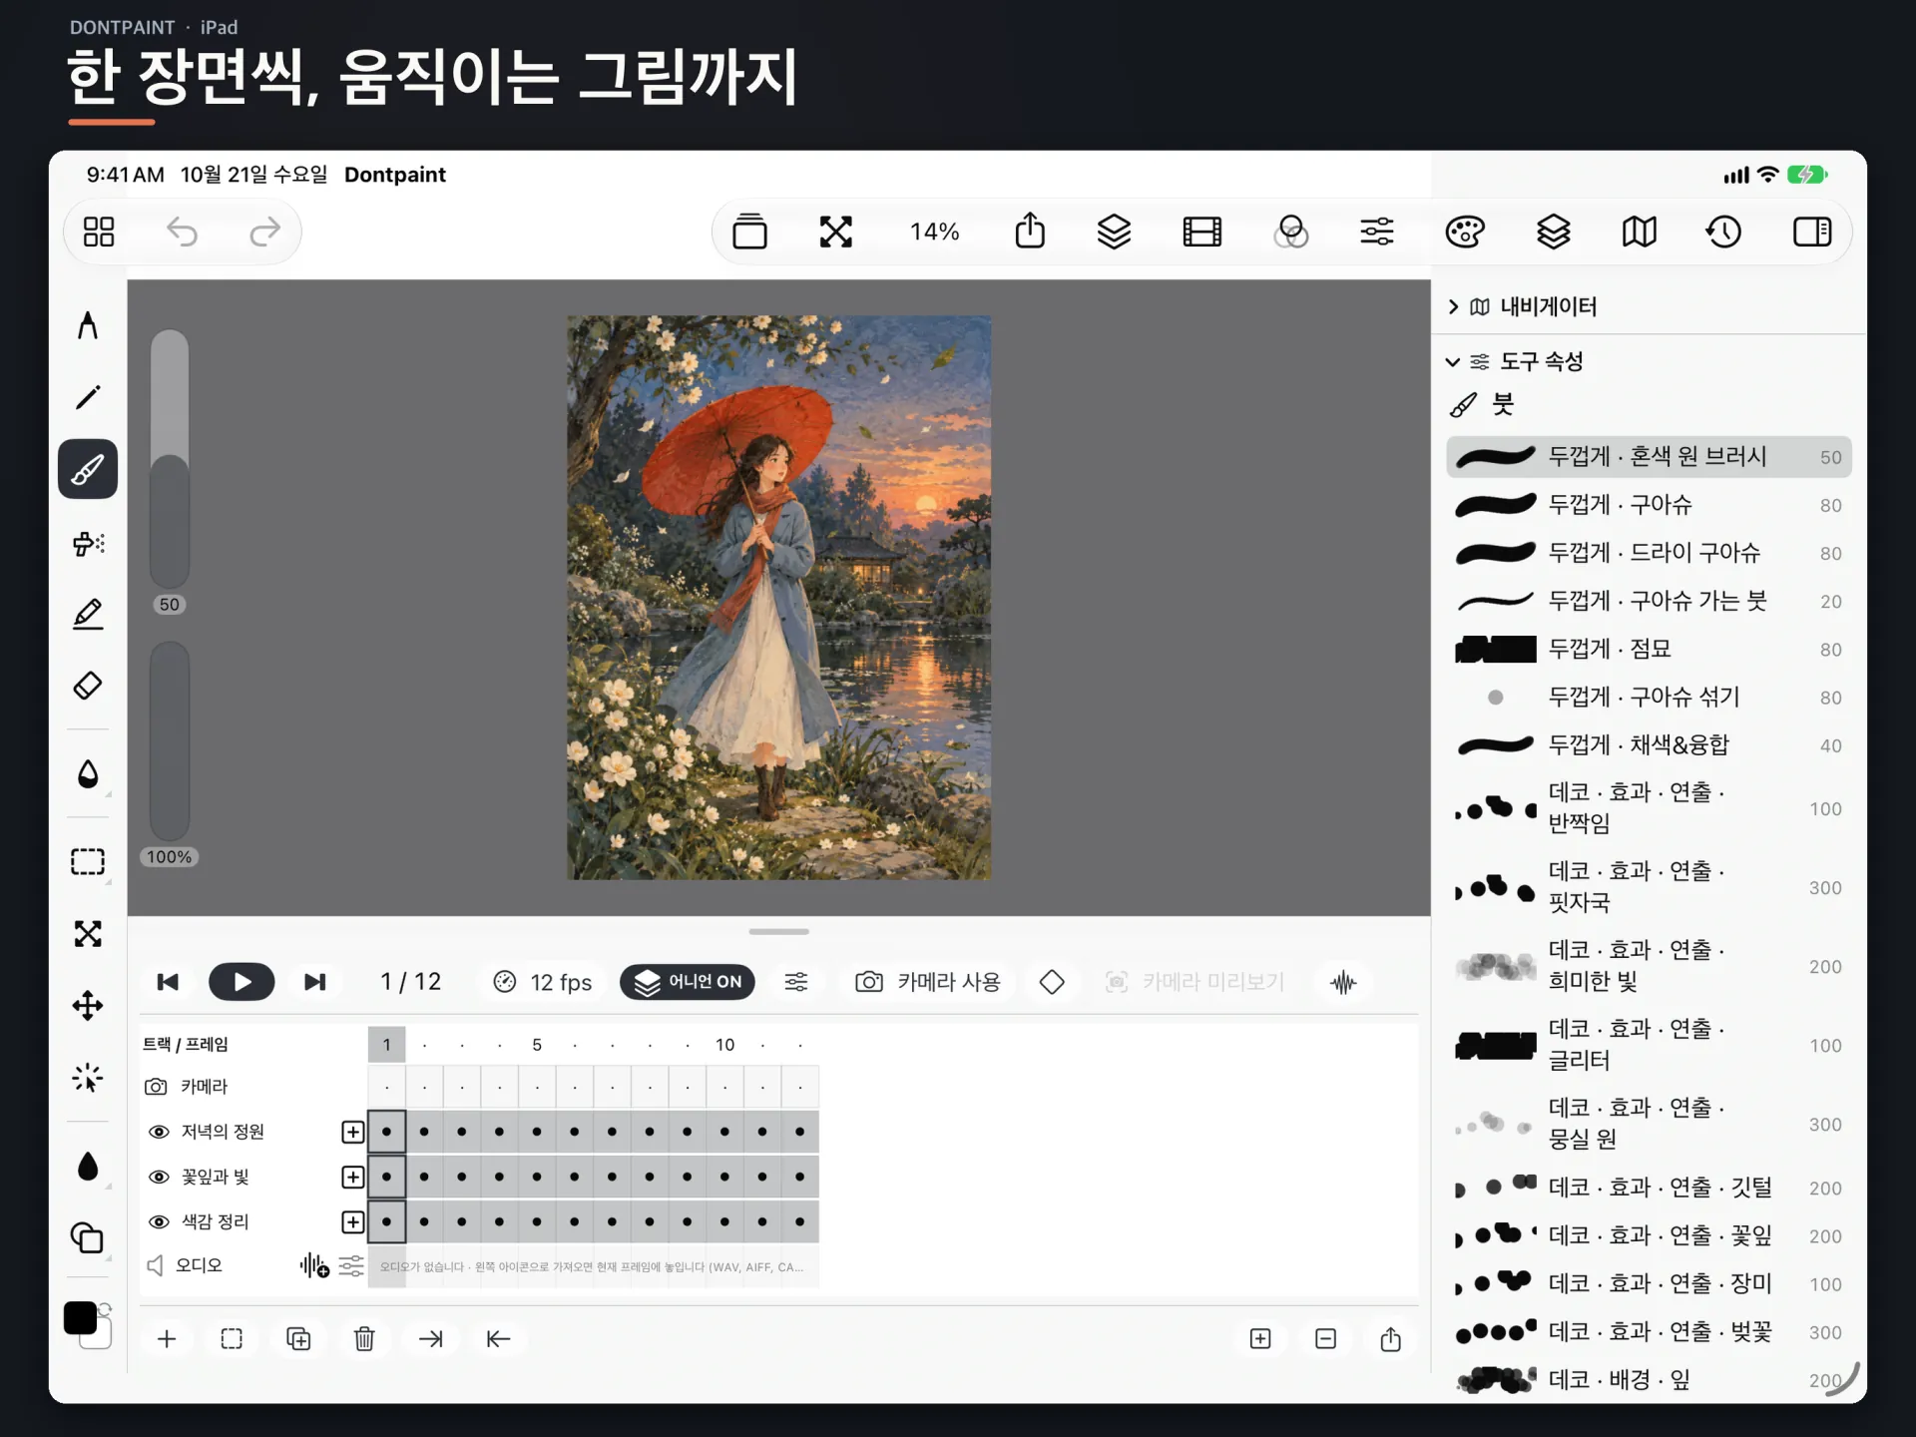Open the black foreground color swatch
Viewport: 1916px width, 1437px height.
point(80,1318)
